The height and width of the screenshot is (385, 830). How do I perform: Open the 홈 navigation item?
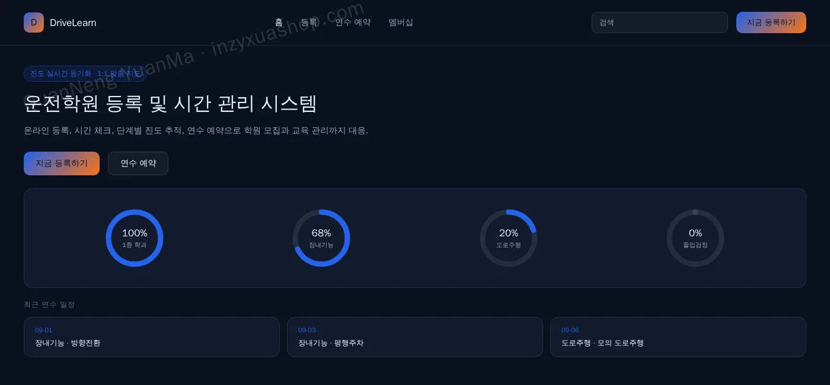279,23
